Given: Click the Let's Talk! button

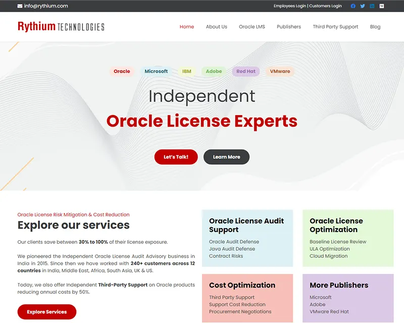Looking at the screenshot, I should (176, 157).
